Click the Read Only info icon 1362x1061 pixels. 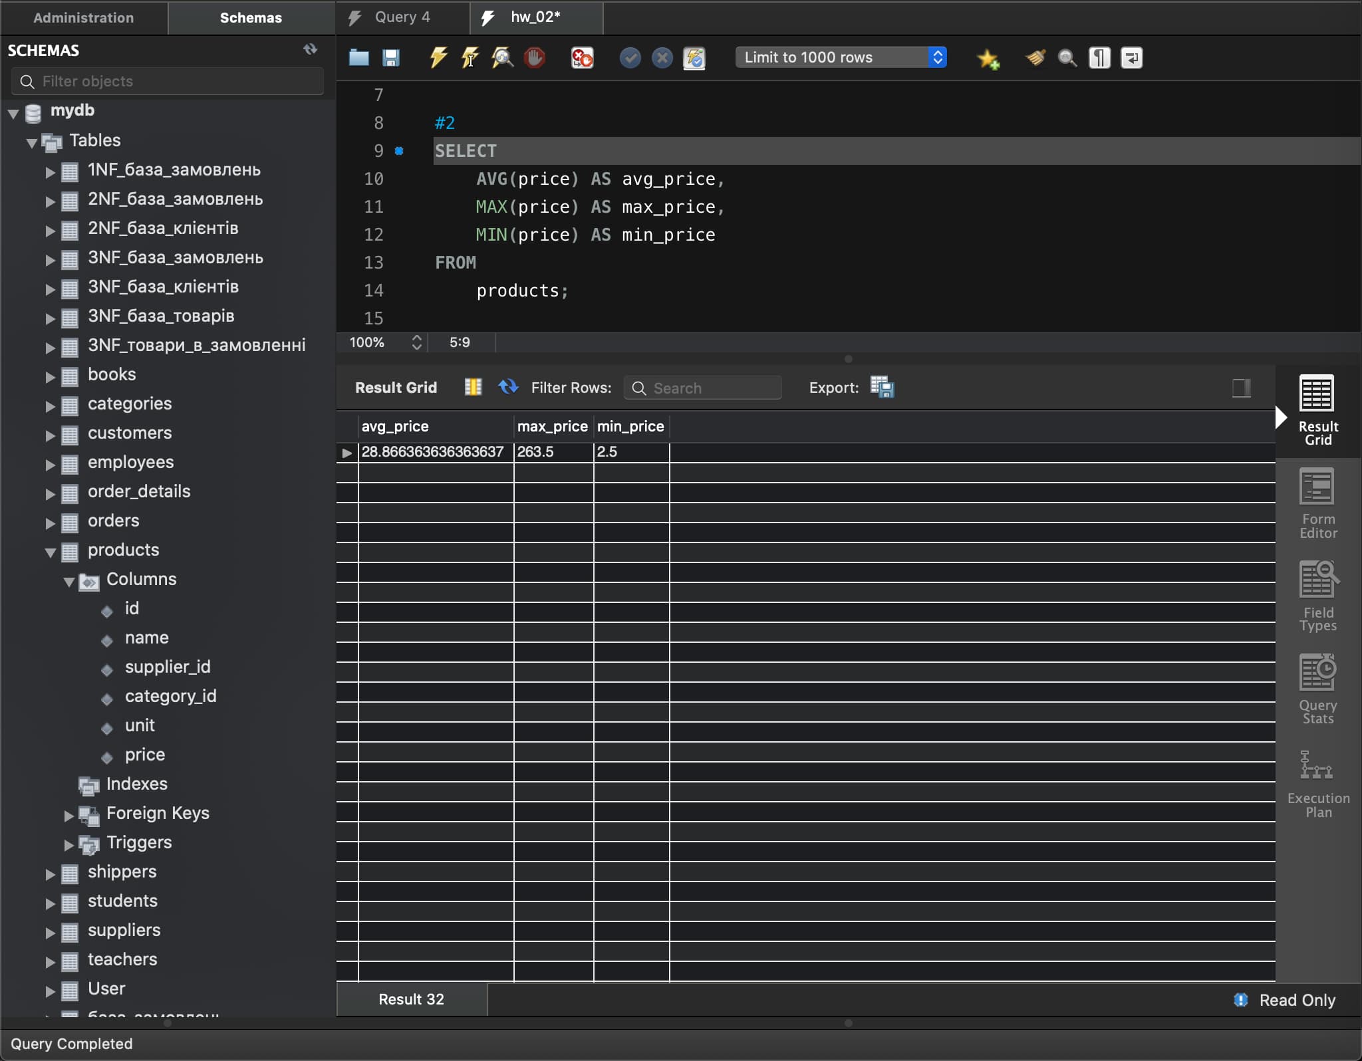pyautogui.click(x=1240, y=1000)
